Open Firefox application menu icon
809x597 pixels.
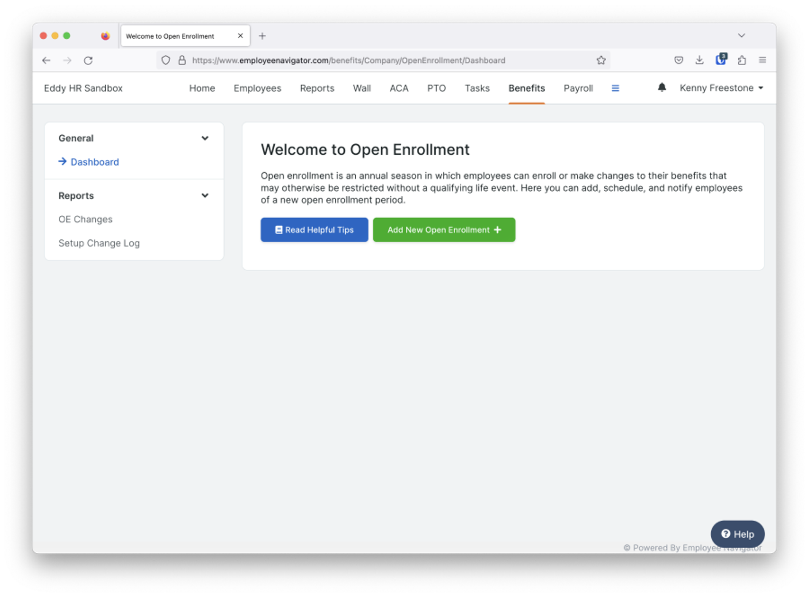click(762, 60)
